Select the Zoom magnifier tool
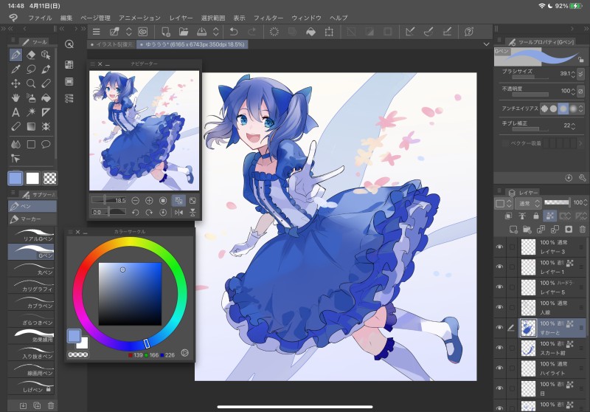Image resolution: width=590 pixels, height=412 pixels. click(x=31, y=83)
